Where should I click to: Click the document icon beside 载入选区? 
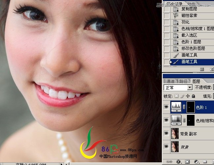point(176,35)
